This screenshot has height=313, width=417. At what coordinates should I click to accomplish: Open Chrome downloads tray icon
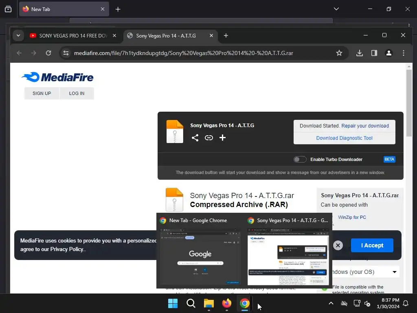click(359, 53)
